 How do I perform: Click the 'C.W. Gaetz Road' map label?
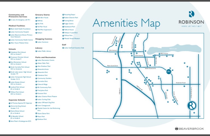click(x=191, y=93)
